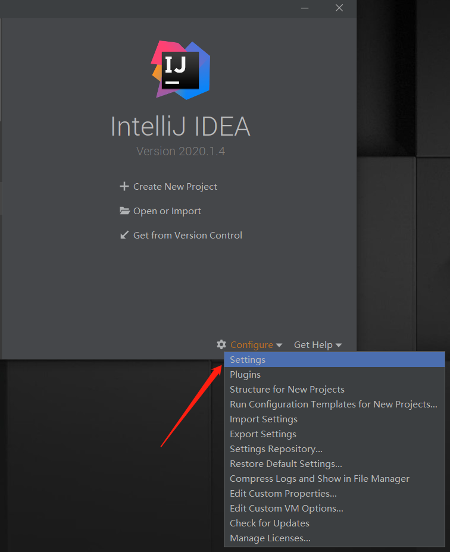Click the folder icon beside Open or Import

pyautogui.click(x=124, y=211)
